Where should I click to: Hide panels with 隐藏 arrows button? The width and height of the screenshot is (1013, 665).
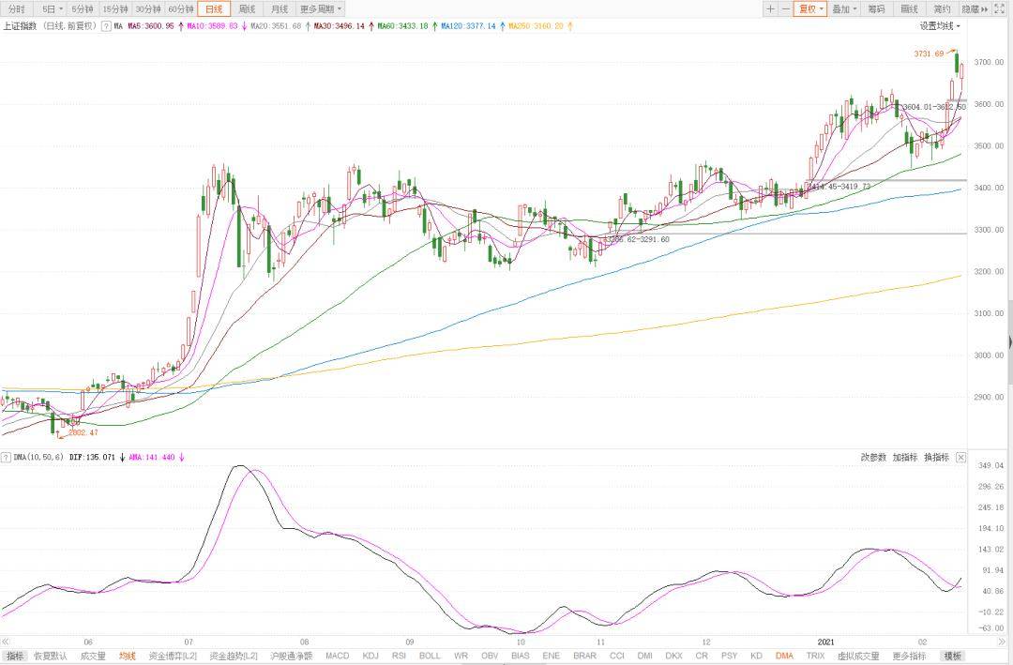975,9
